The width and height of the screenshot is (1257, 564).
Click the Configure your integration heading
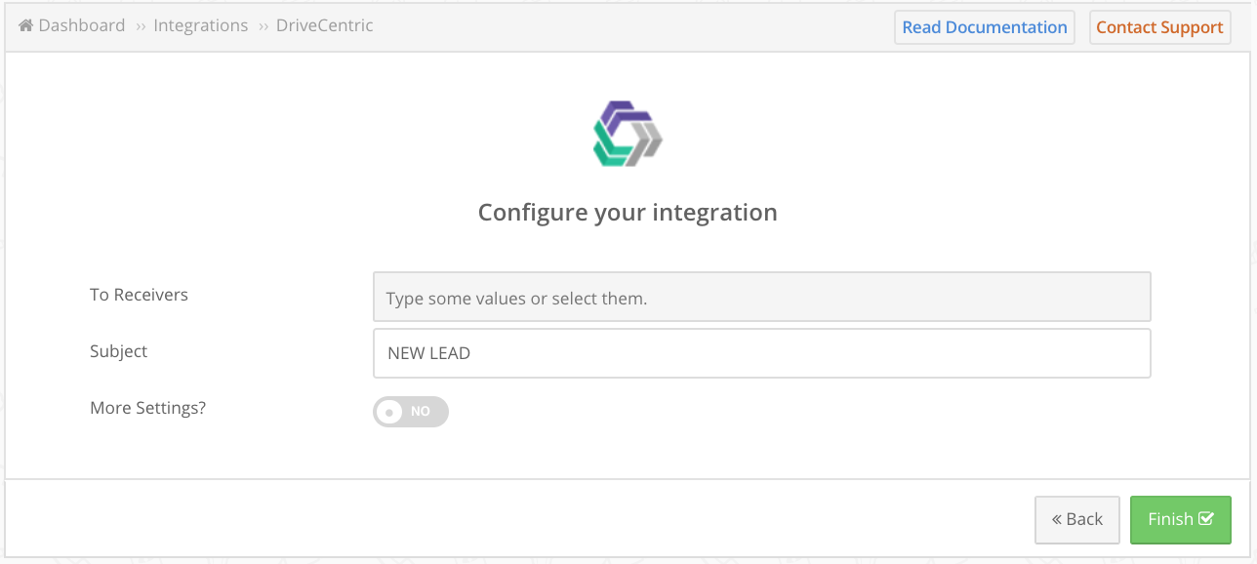628,213
